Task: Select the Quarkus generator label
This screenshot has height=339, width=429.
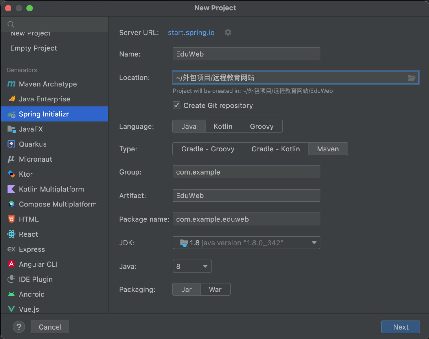Action: [x=33, y=144]
